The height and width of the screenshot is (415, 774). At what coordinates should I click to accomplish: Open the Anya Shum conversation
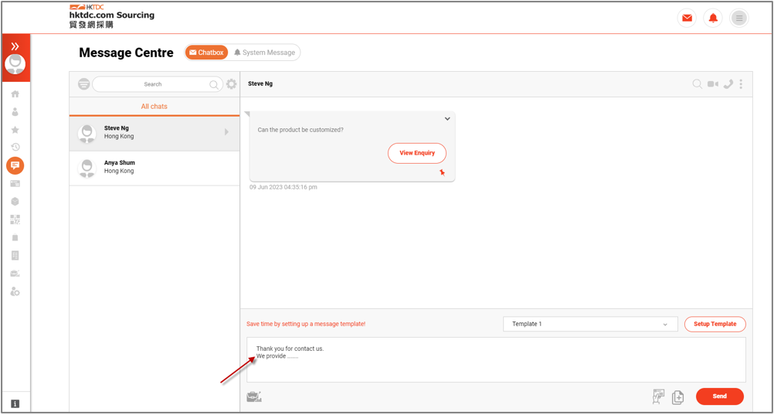click(x=154, y=168)
